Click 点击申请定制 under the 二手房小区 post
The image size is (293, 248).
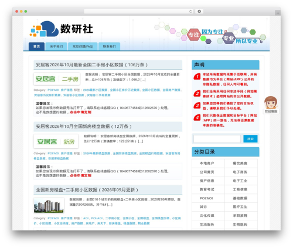point(80,112)
